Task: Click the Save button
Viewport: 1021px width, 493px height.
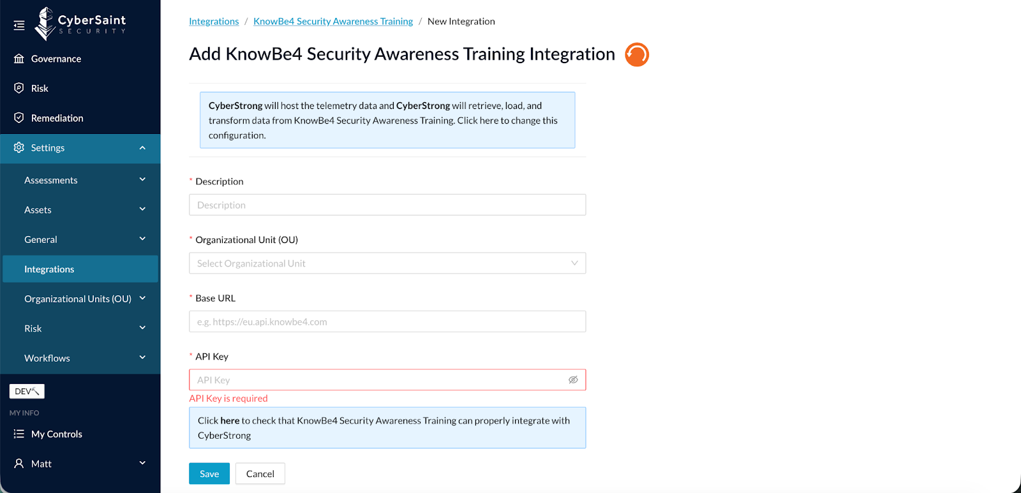Action: coord(209,474)
